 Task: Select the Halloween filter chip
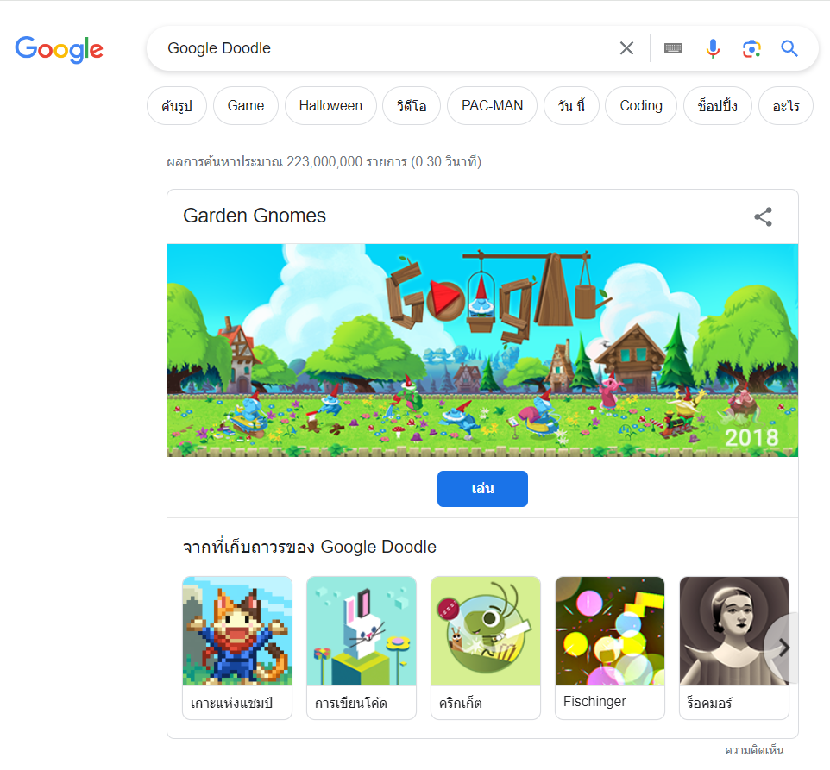330,106
